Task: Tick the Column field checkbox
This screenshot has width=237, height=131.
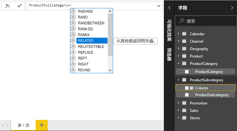Action: pyautogui.click(x=187, y=88)
